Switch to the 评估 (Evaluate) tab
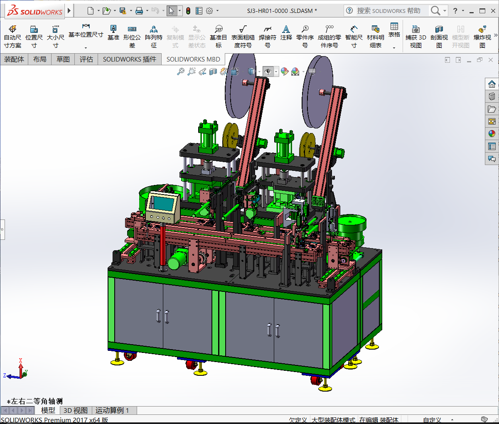Image resolution: width=499 pixels, height=424 pixels. pyautogui.click(x=86, y=59)
